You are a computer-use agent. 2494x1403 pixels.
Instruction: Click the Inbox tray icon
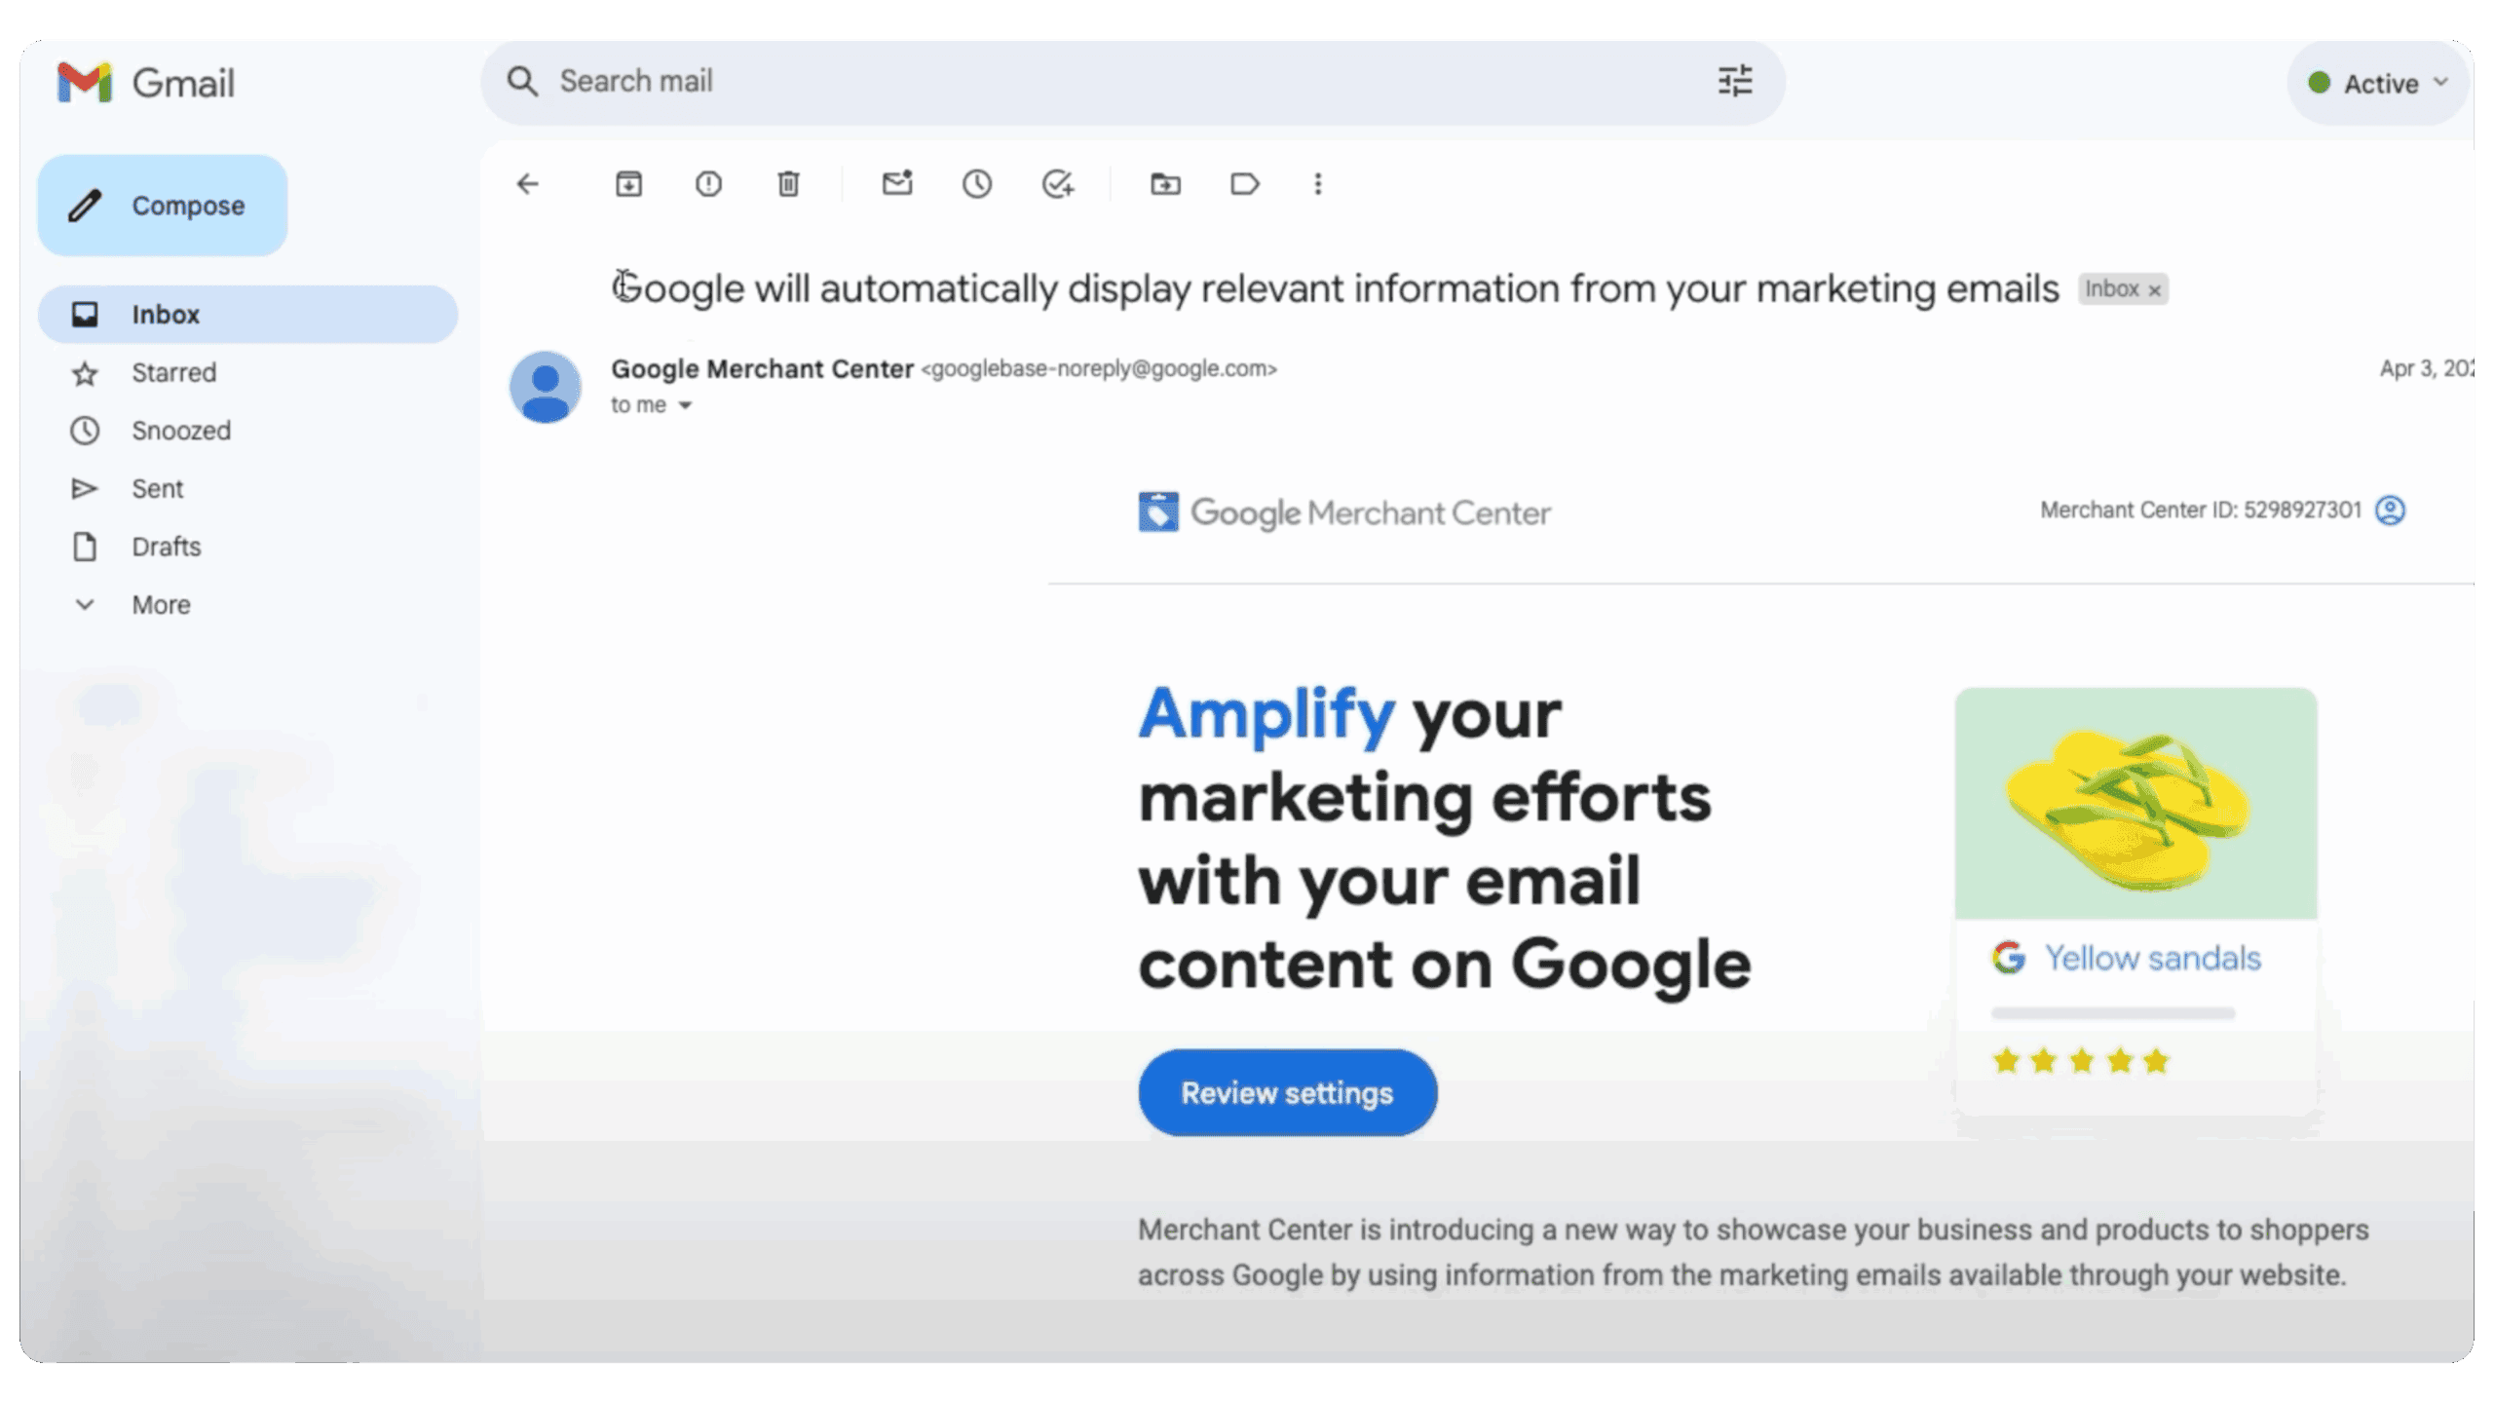pos(85,315)
